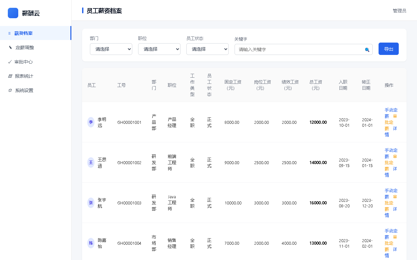Click 张宇航's round avatar badge
The image size is (417, 260).
pos(91,203)
